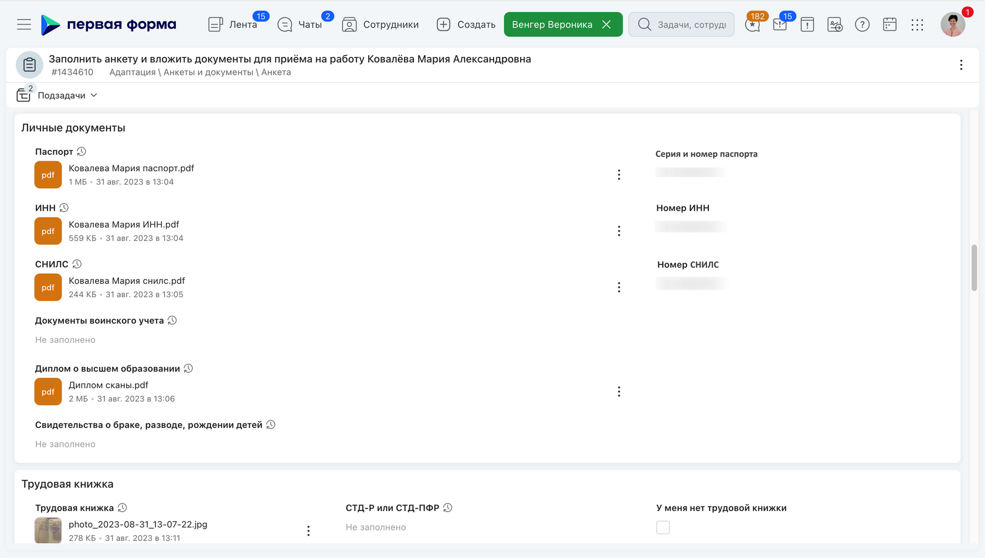
Task: Open the Сотрудники section
Action: click(x=381, y=25)
